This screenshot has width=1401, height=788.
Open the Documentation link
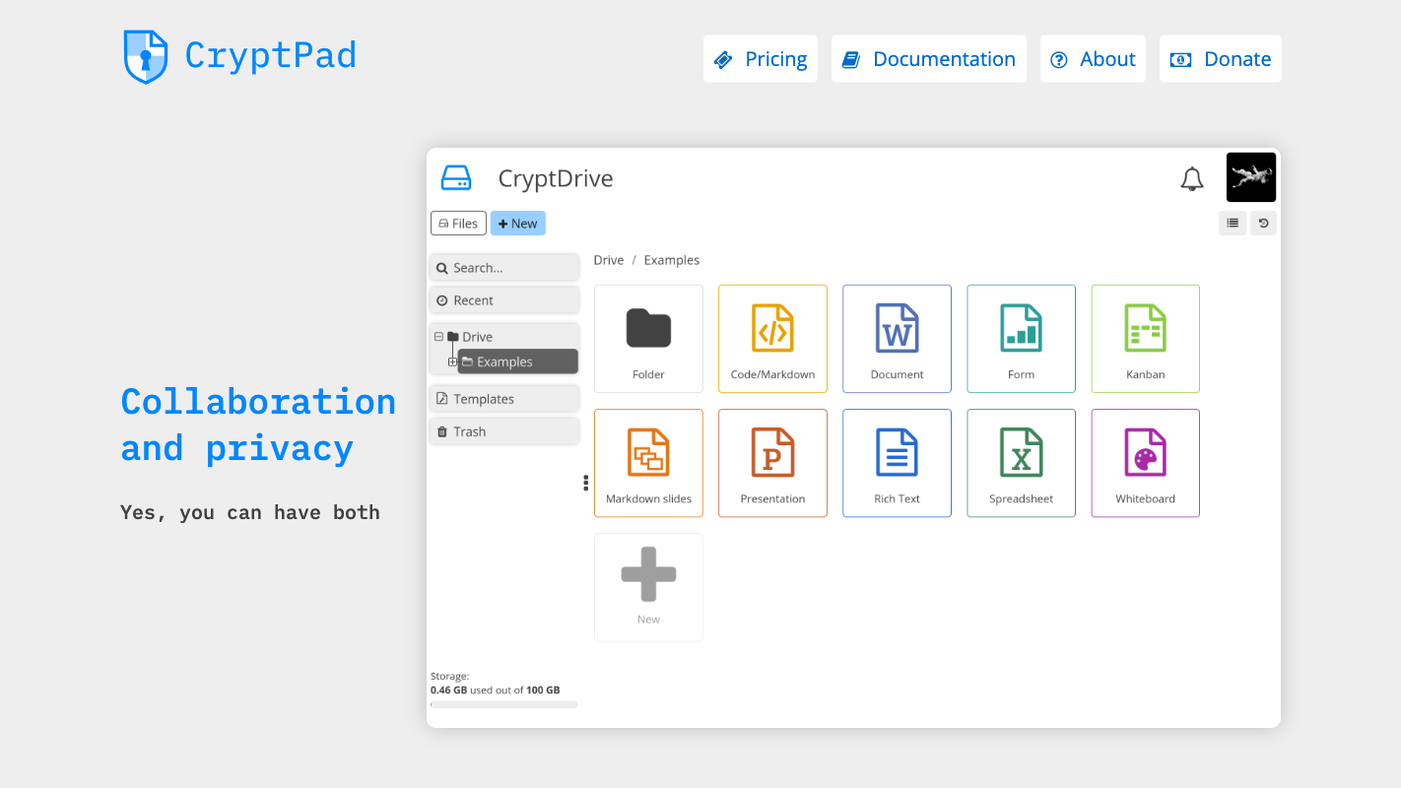929,59
